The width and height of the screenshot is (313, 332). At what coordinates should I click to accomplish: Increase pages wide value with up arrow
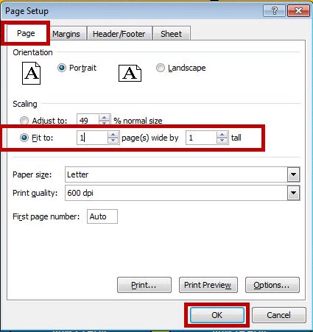[x=113, y=135]
